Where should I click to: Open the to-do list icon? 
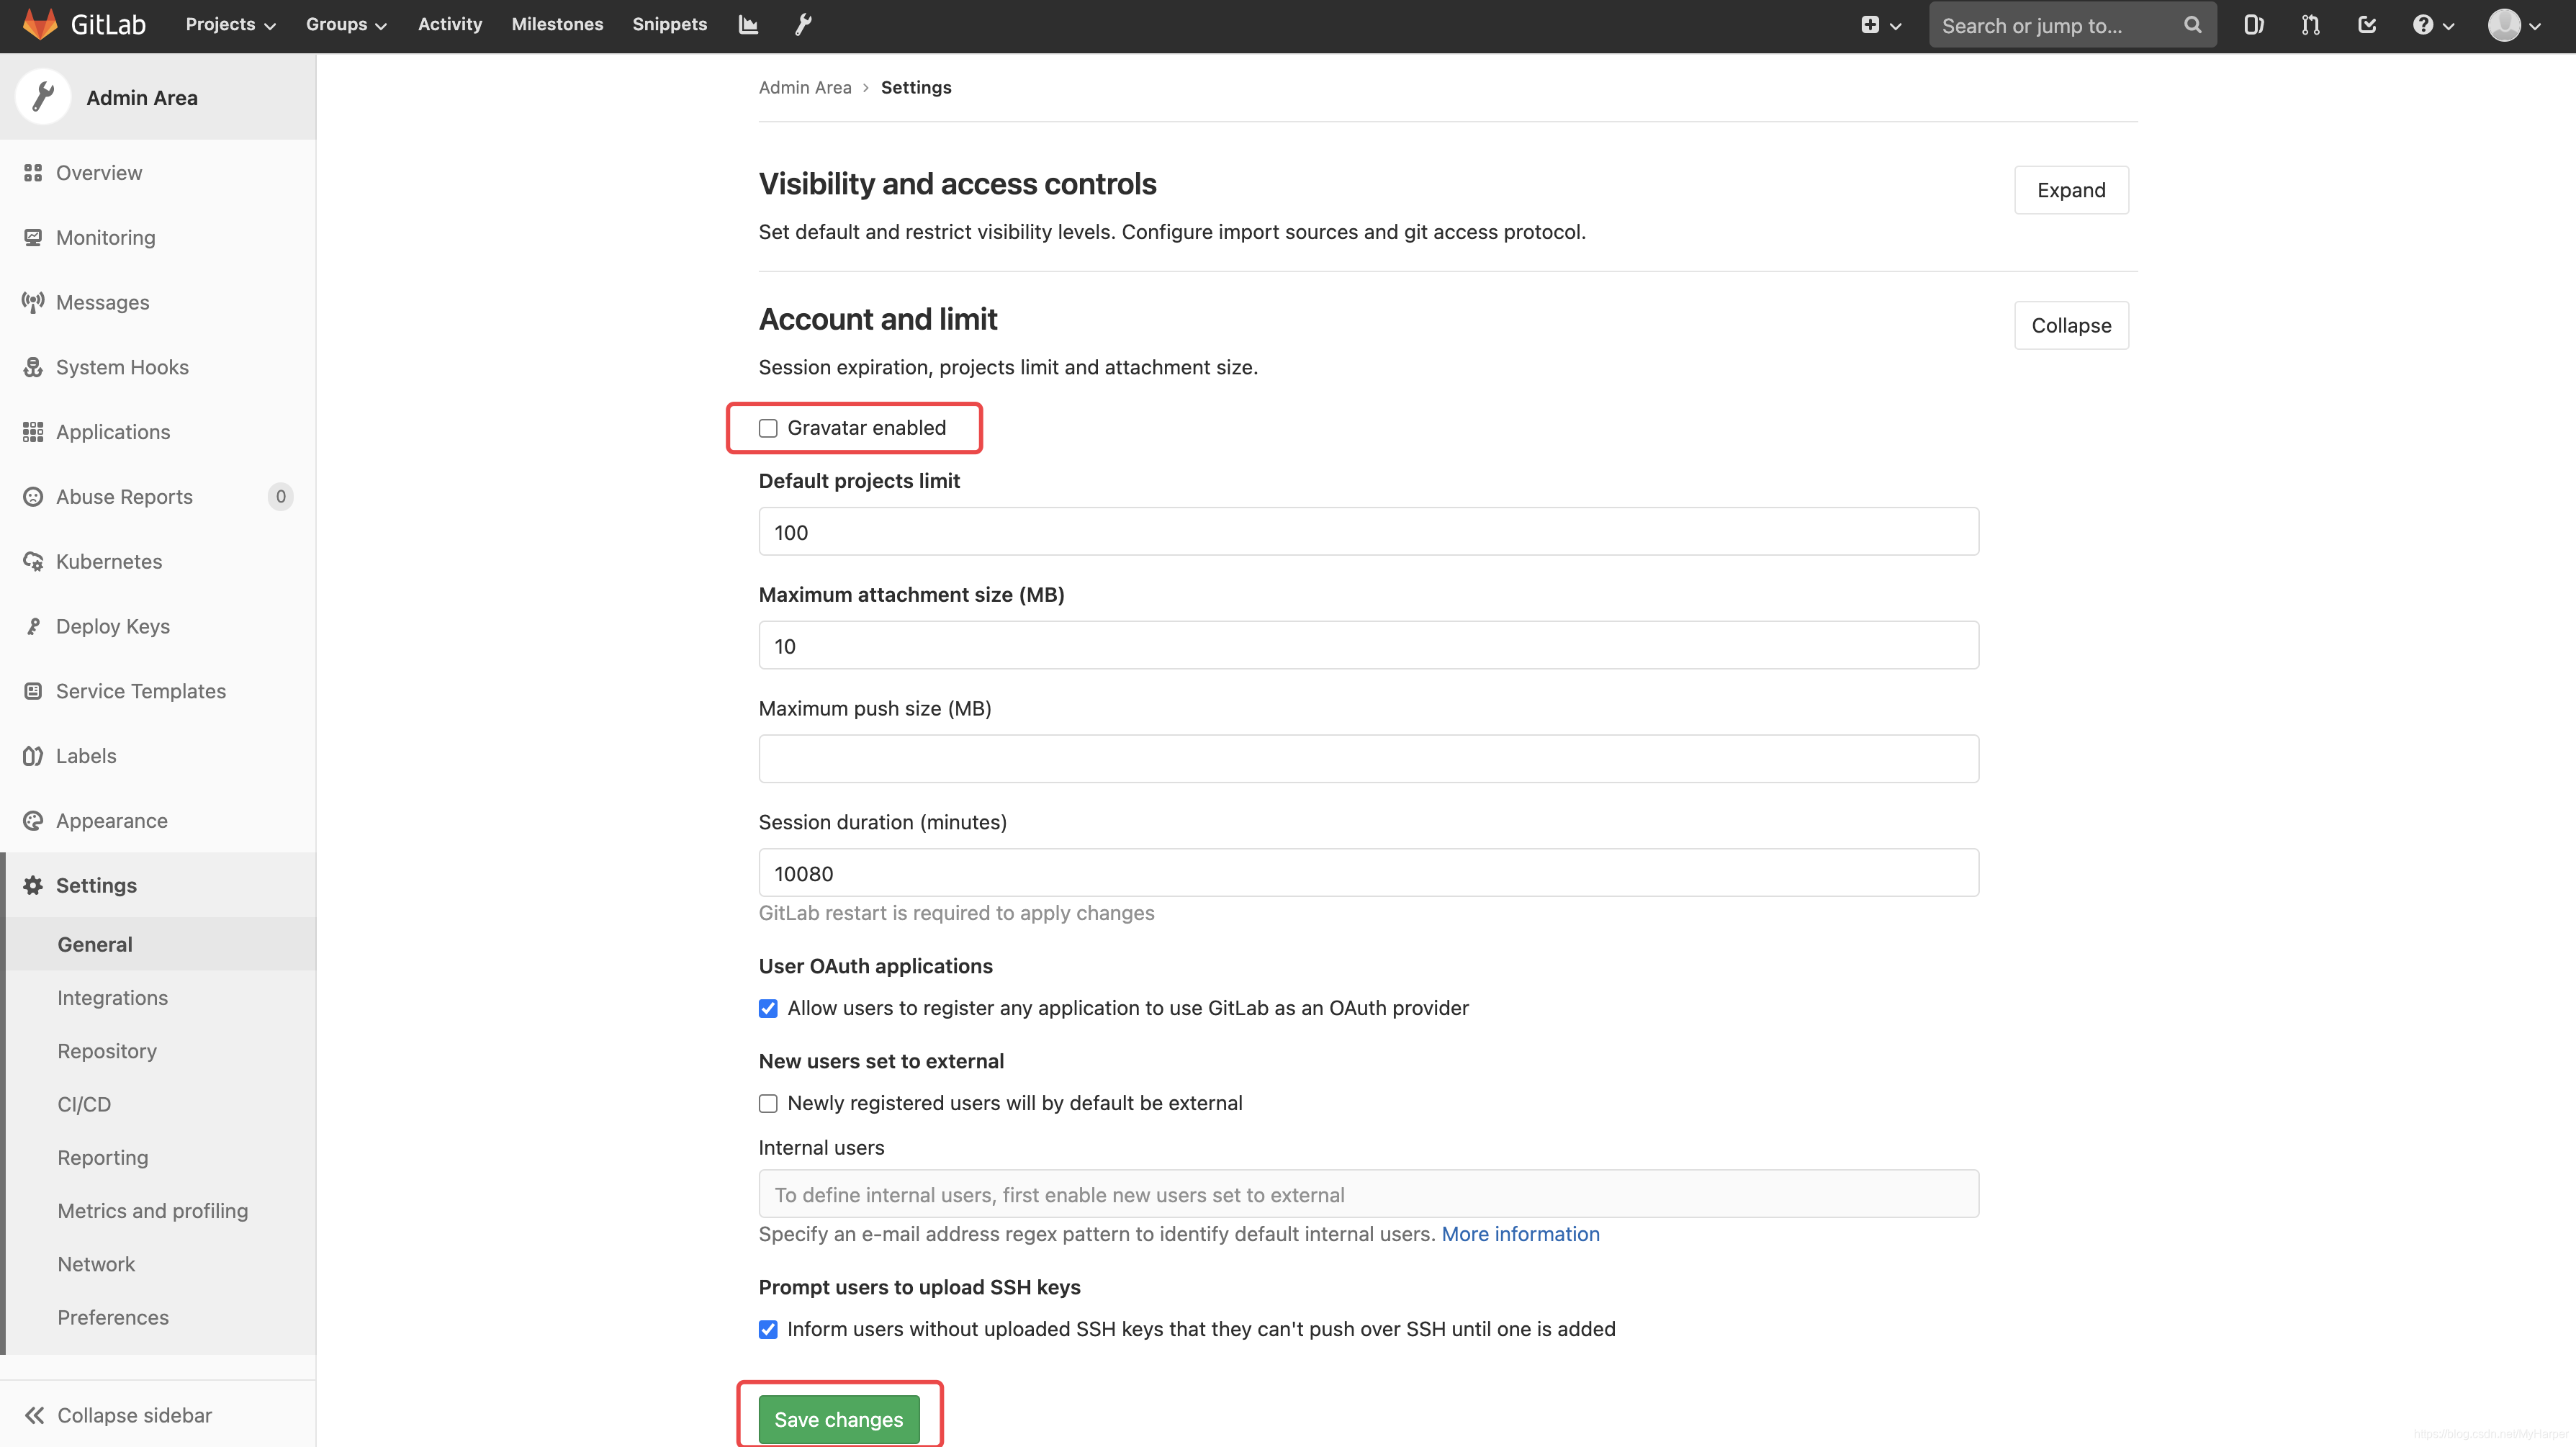[2367, 25]
